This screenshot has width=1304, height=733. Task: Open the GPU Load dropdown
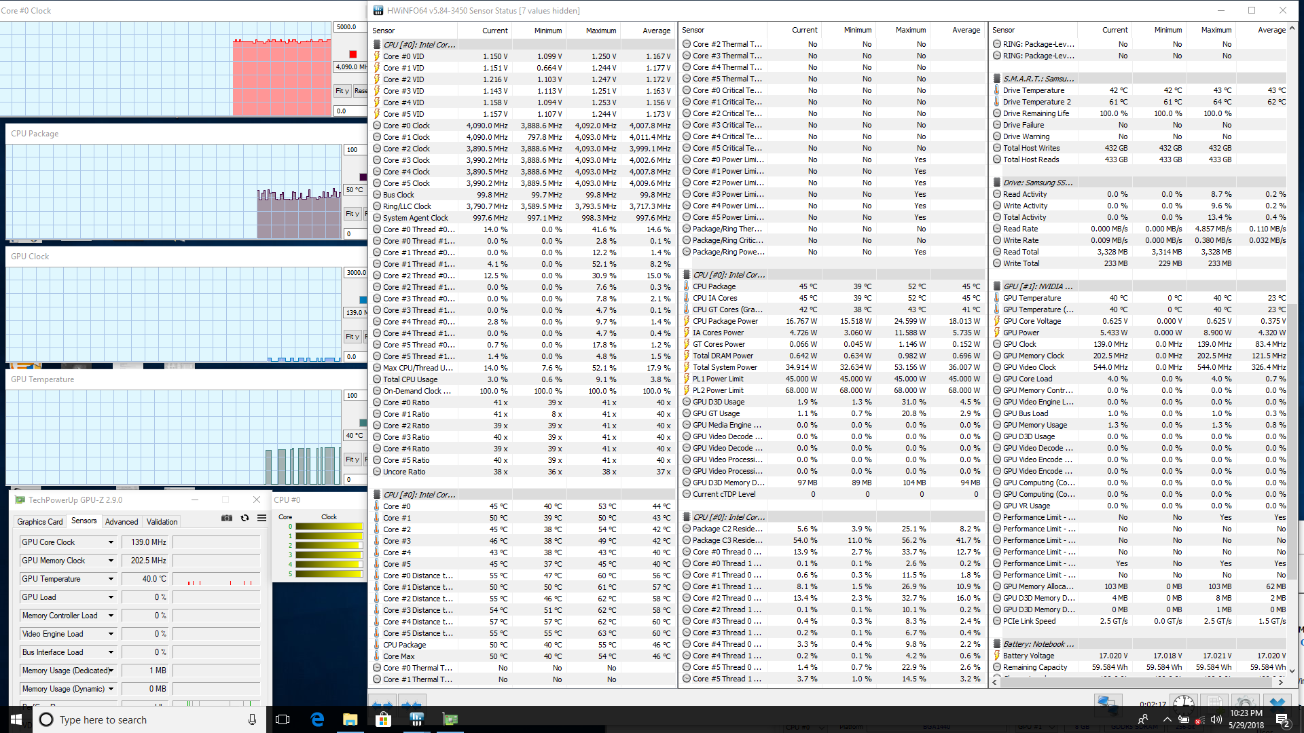111,597
